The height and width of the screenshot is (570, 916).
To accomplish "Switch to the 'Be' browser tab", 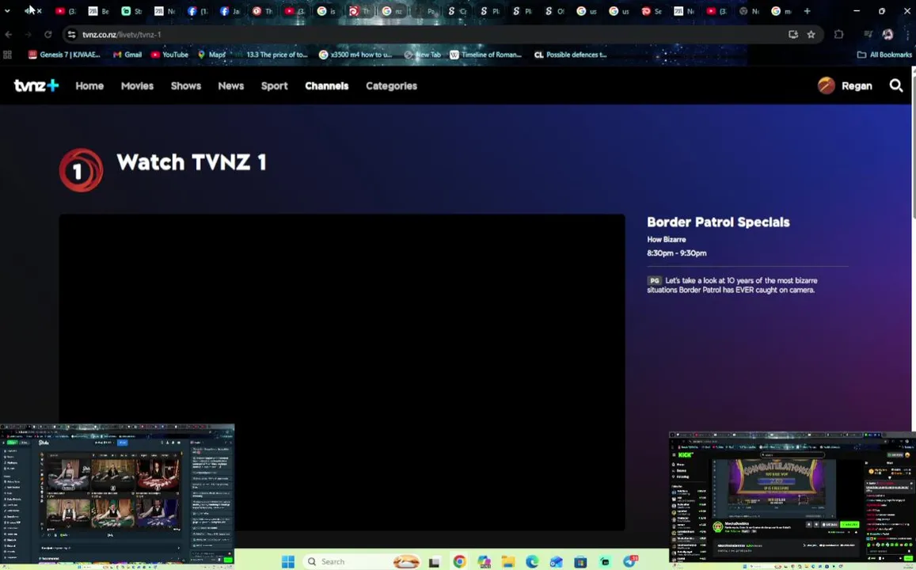I will (99, 11).
